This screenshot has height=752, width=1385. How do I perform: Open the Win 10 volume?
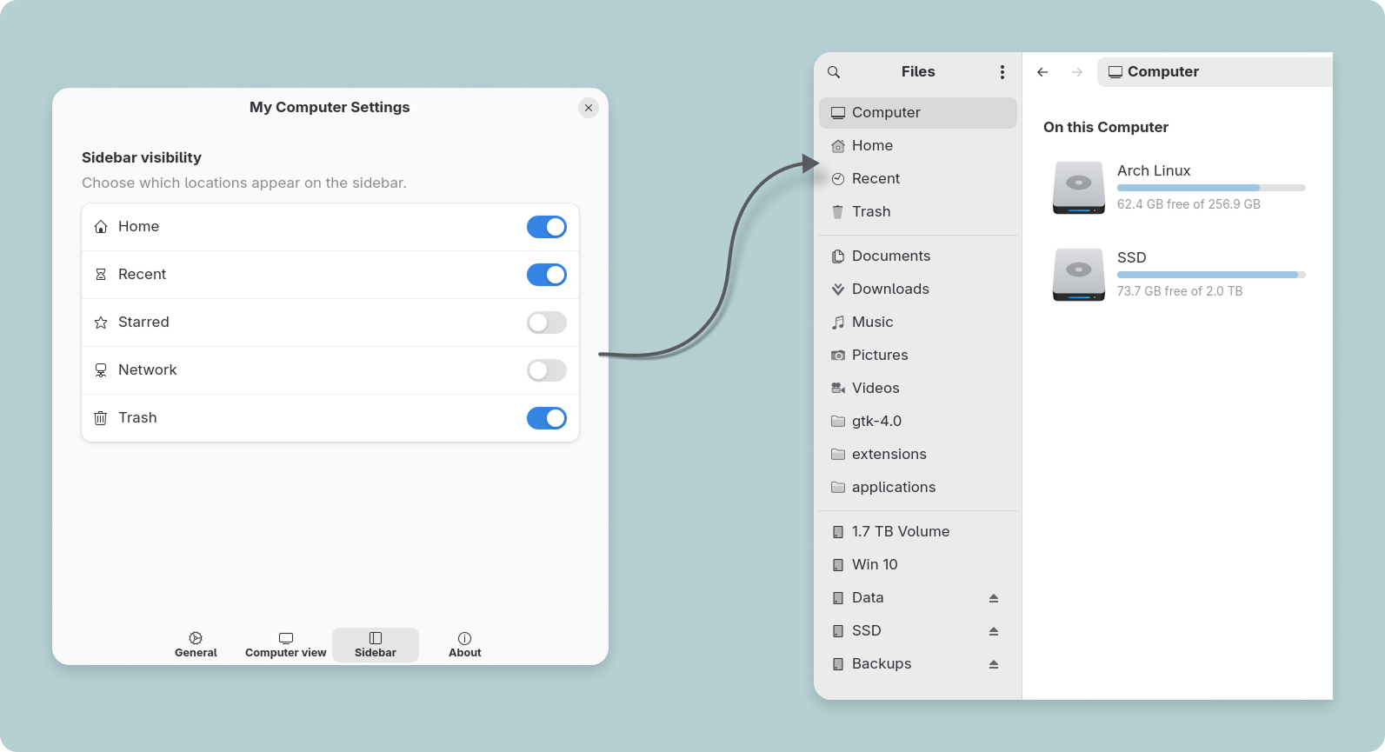[918, 565]
